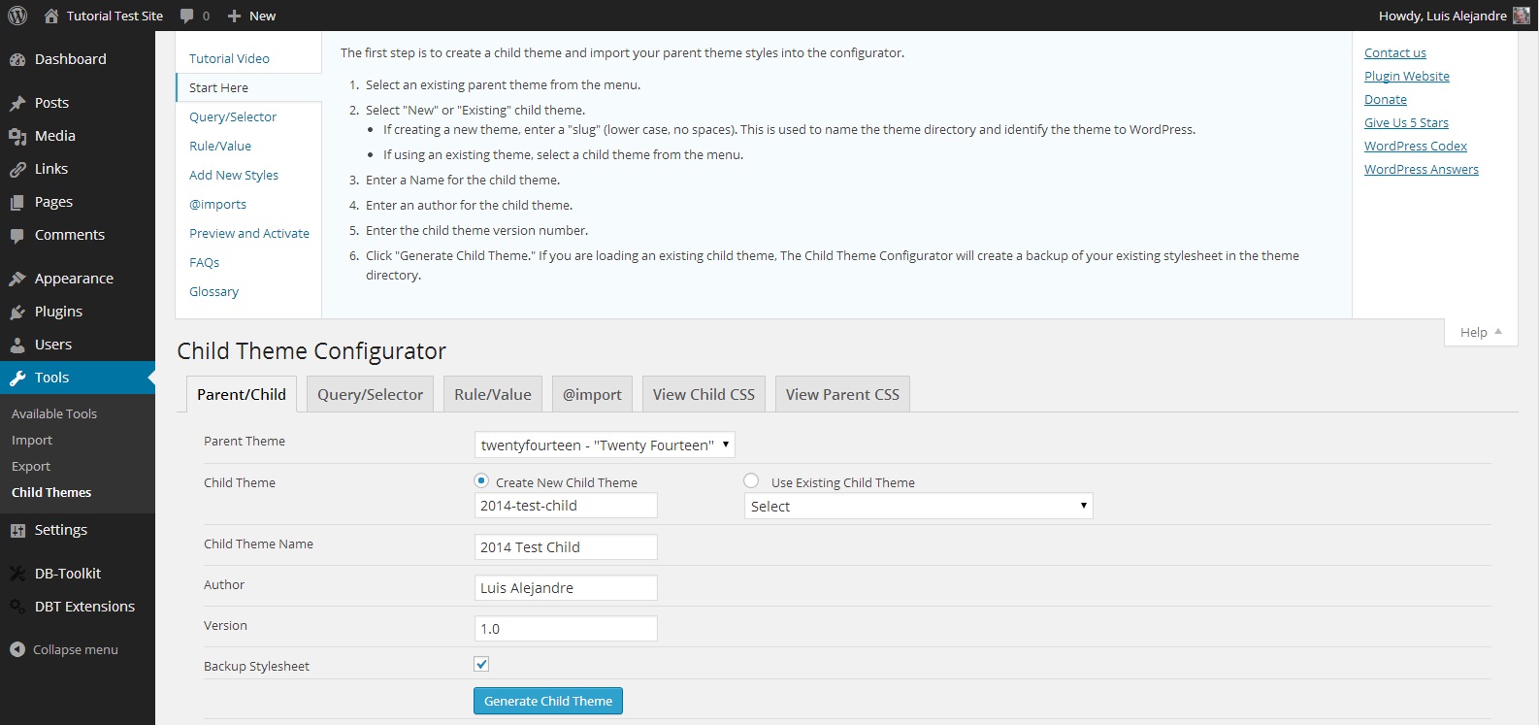The image size is (1539, 725).
Task: Click the child theme slug input field
Action: pyautogui.click(x=566, y=506)
